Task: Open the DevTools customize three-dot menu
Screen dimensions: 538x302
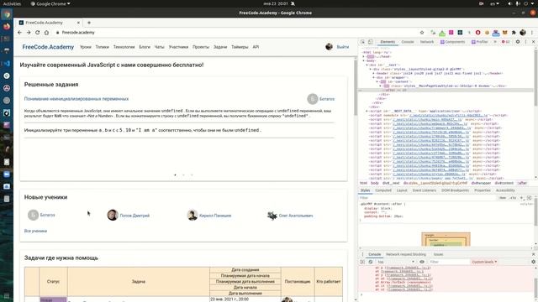Action: pos(525,42)
